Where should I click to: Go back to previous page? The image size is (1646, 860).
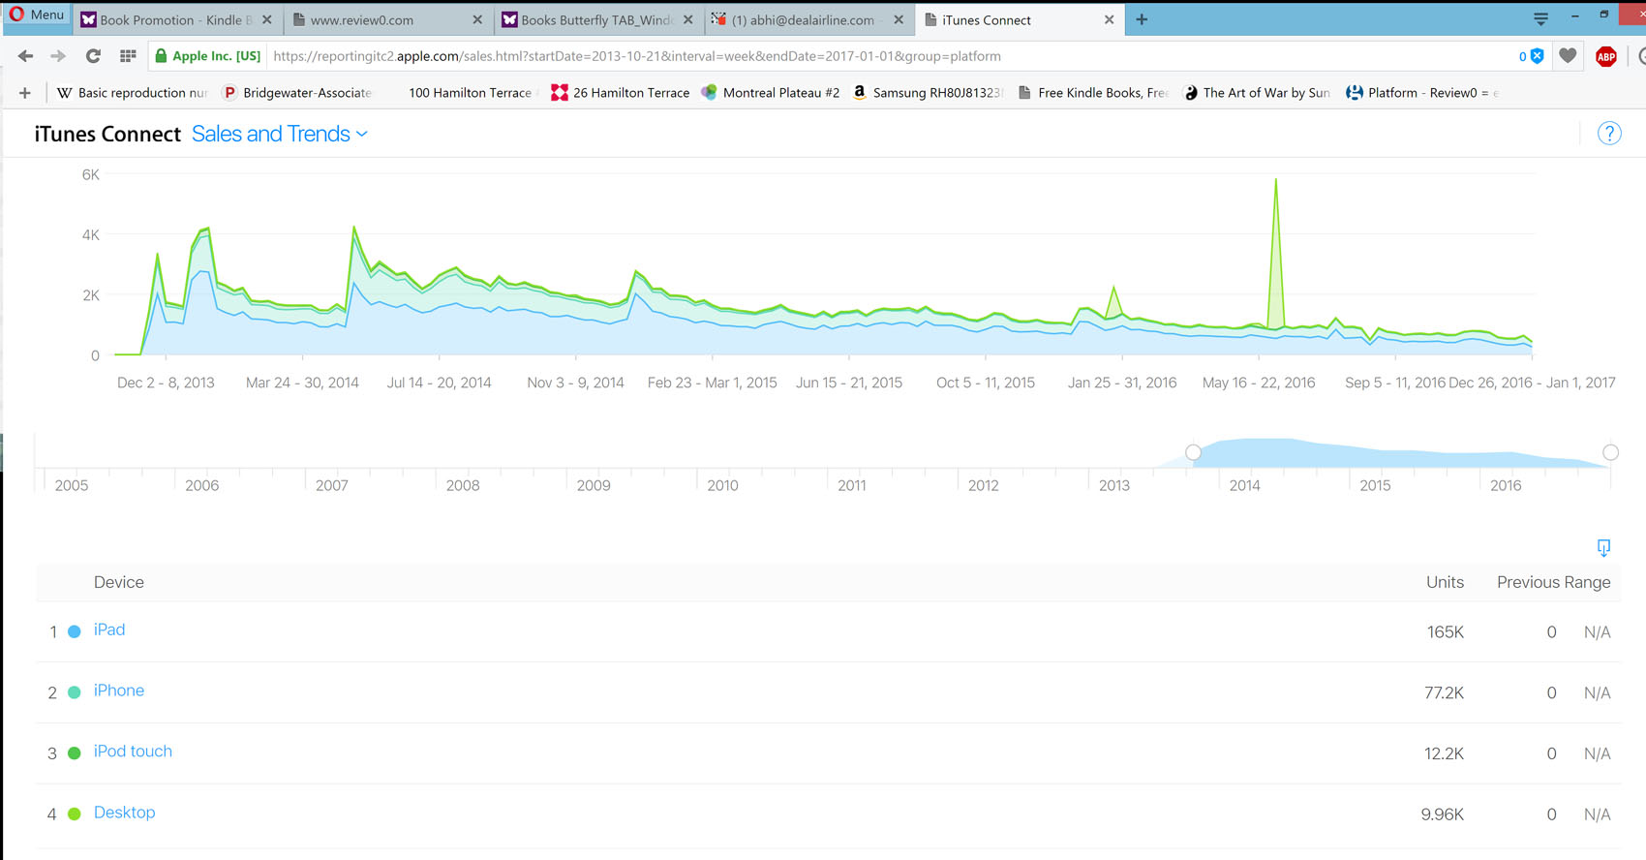[26, 56]
